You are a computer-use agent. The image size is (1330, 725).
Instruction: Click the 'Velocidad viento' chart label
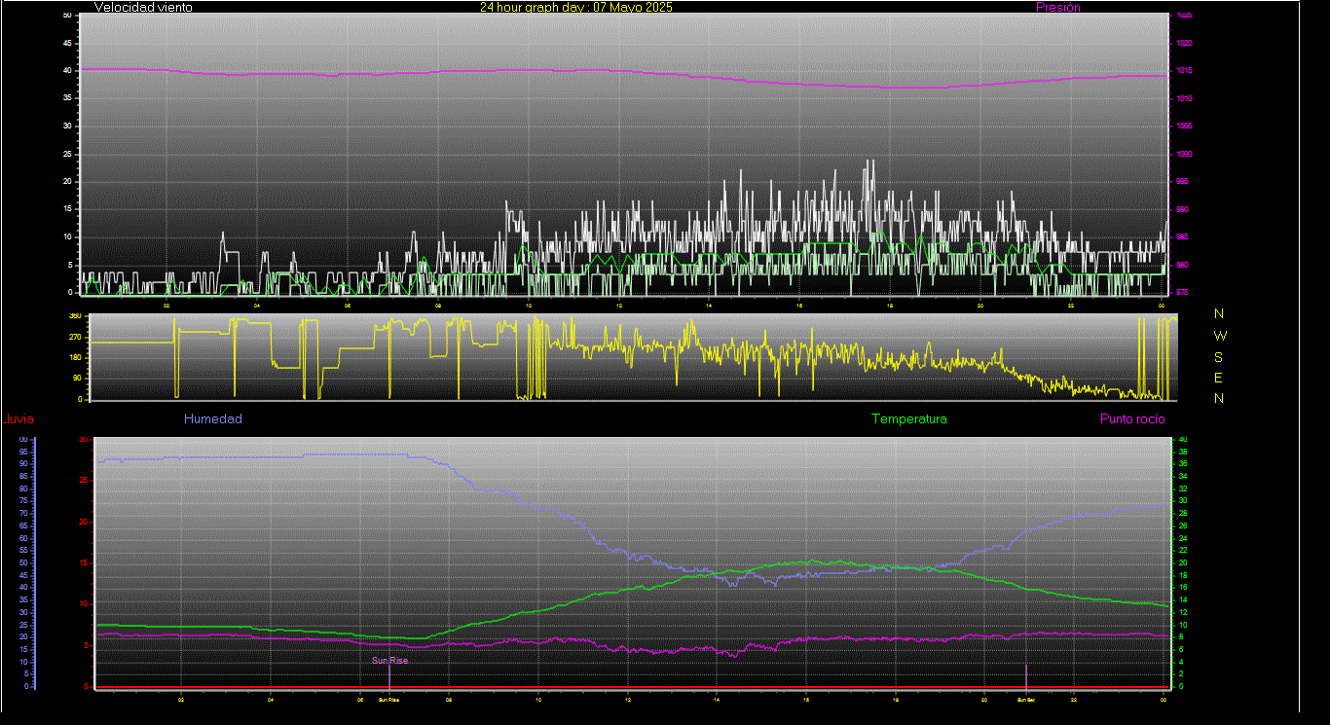[x=143, y=7]
